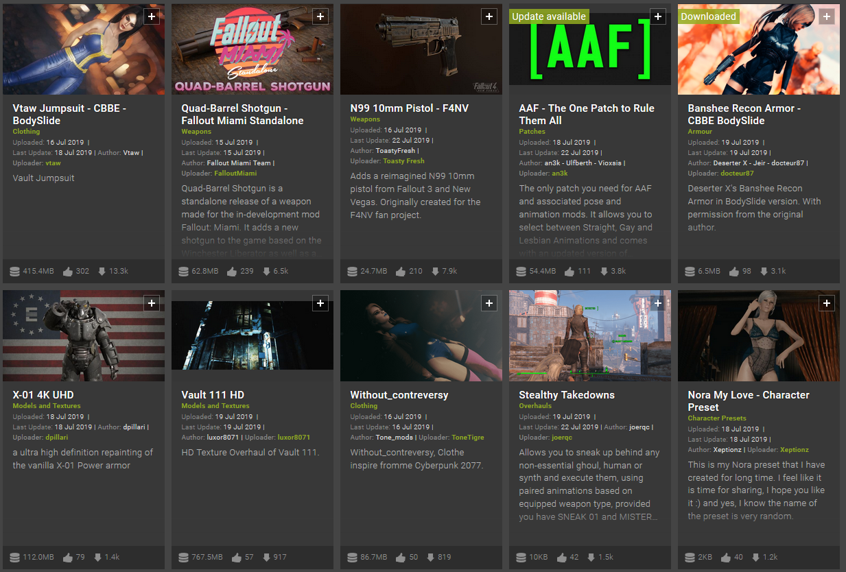Viewport: 846px width, 572px height.
Task: Open Nora My Love - Character Preset title
Action: click(749, 401)
